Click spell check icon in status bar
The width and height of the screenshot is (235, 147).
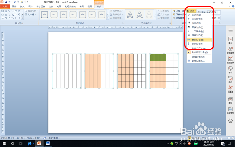coord(45,138)
